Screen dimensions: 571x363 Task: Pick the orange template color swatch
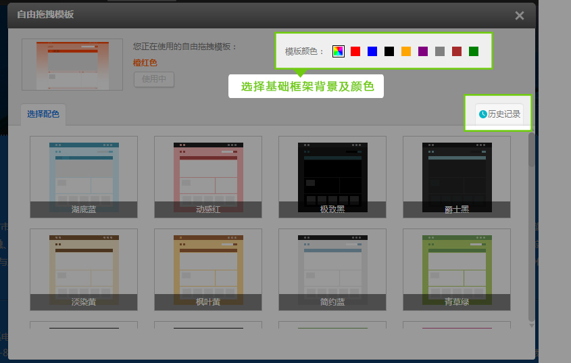click(406, 51)
